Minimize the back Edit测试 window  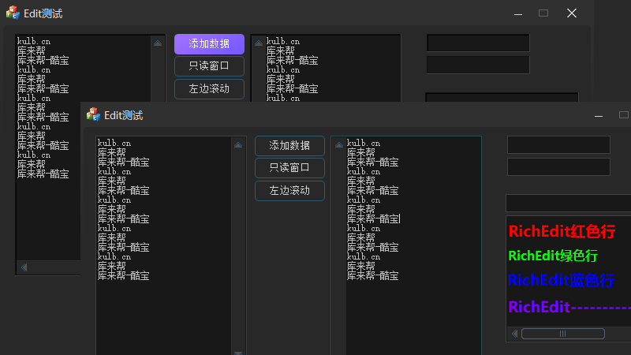(x=518, y=13)
